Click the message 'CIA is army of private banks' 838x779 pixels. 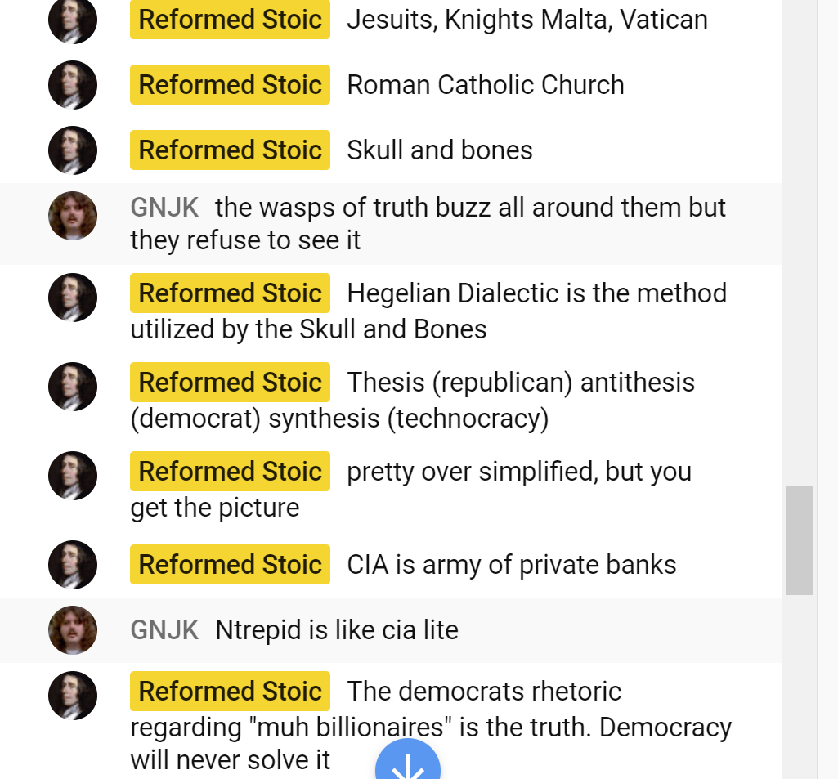tap(512, 565)
